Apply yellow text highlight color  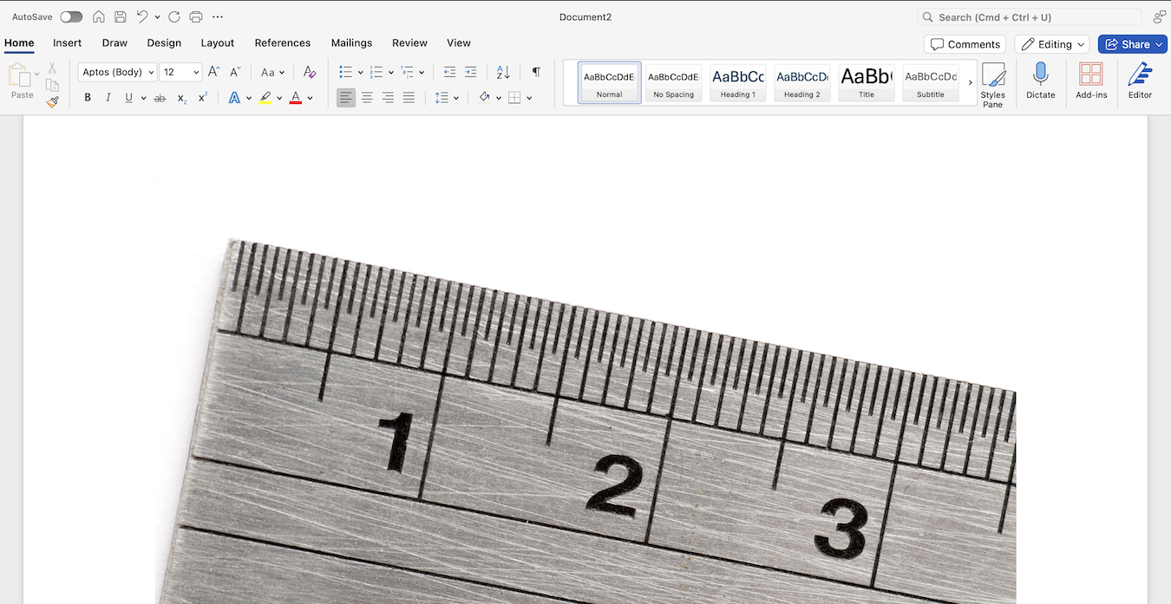[x=265, y=98]
